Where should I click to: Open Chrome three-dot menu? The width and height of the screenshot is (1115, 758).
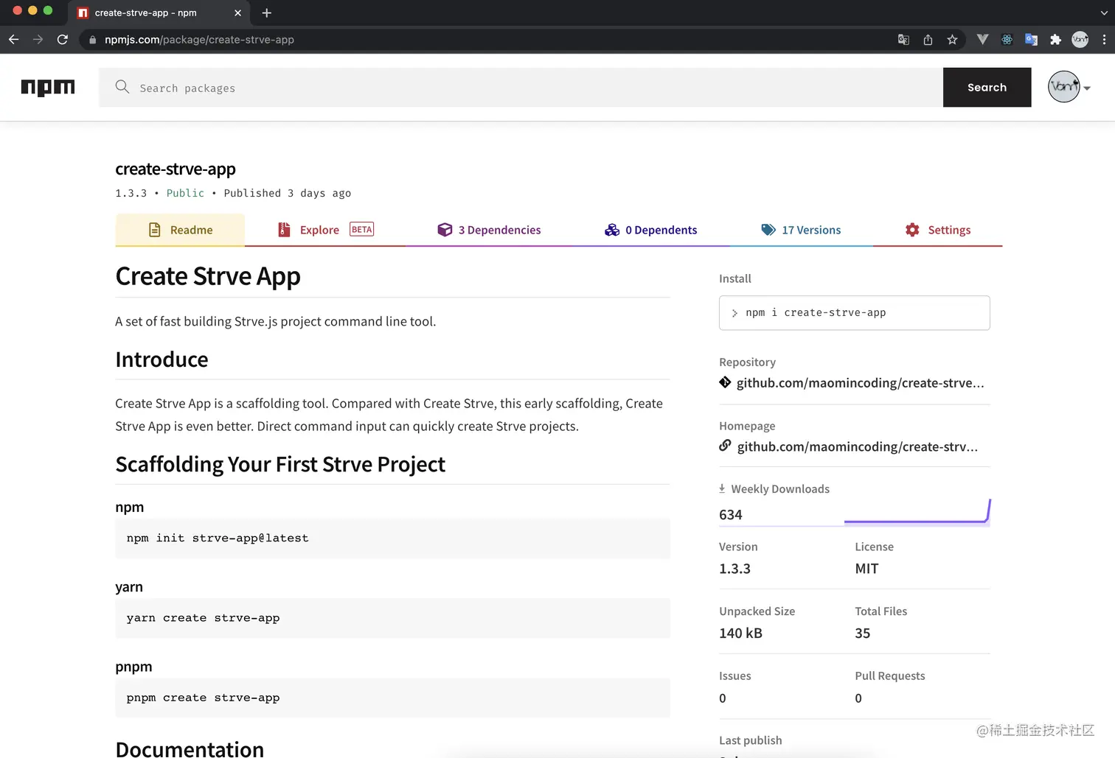1104,40
